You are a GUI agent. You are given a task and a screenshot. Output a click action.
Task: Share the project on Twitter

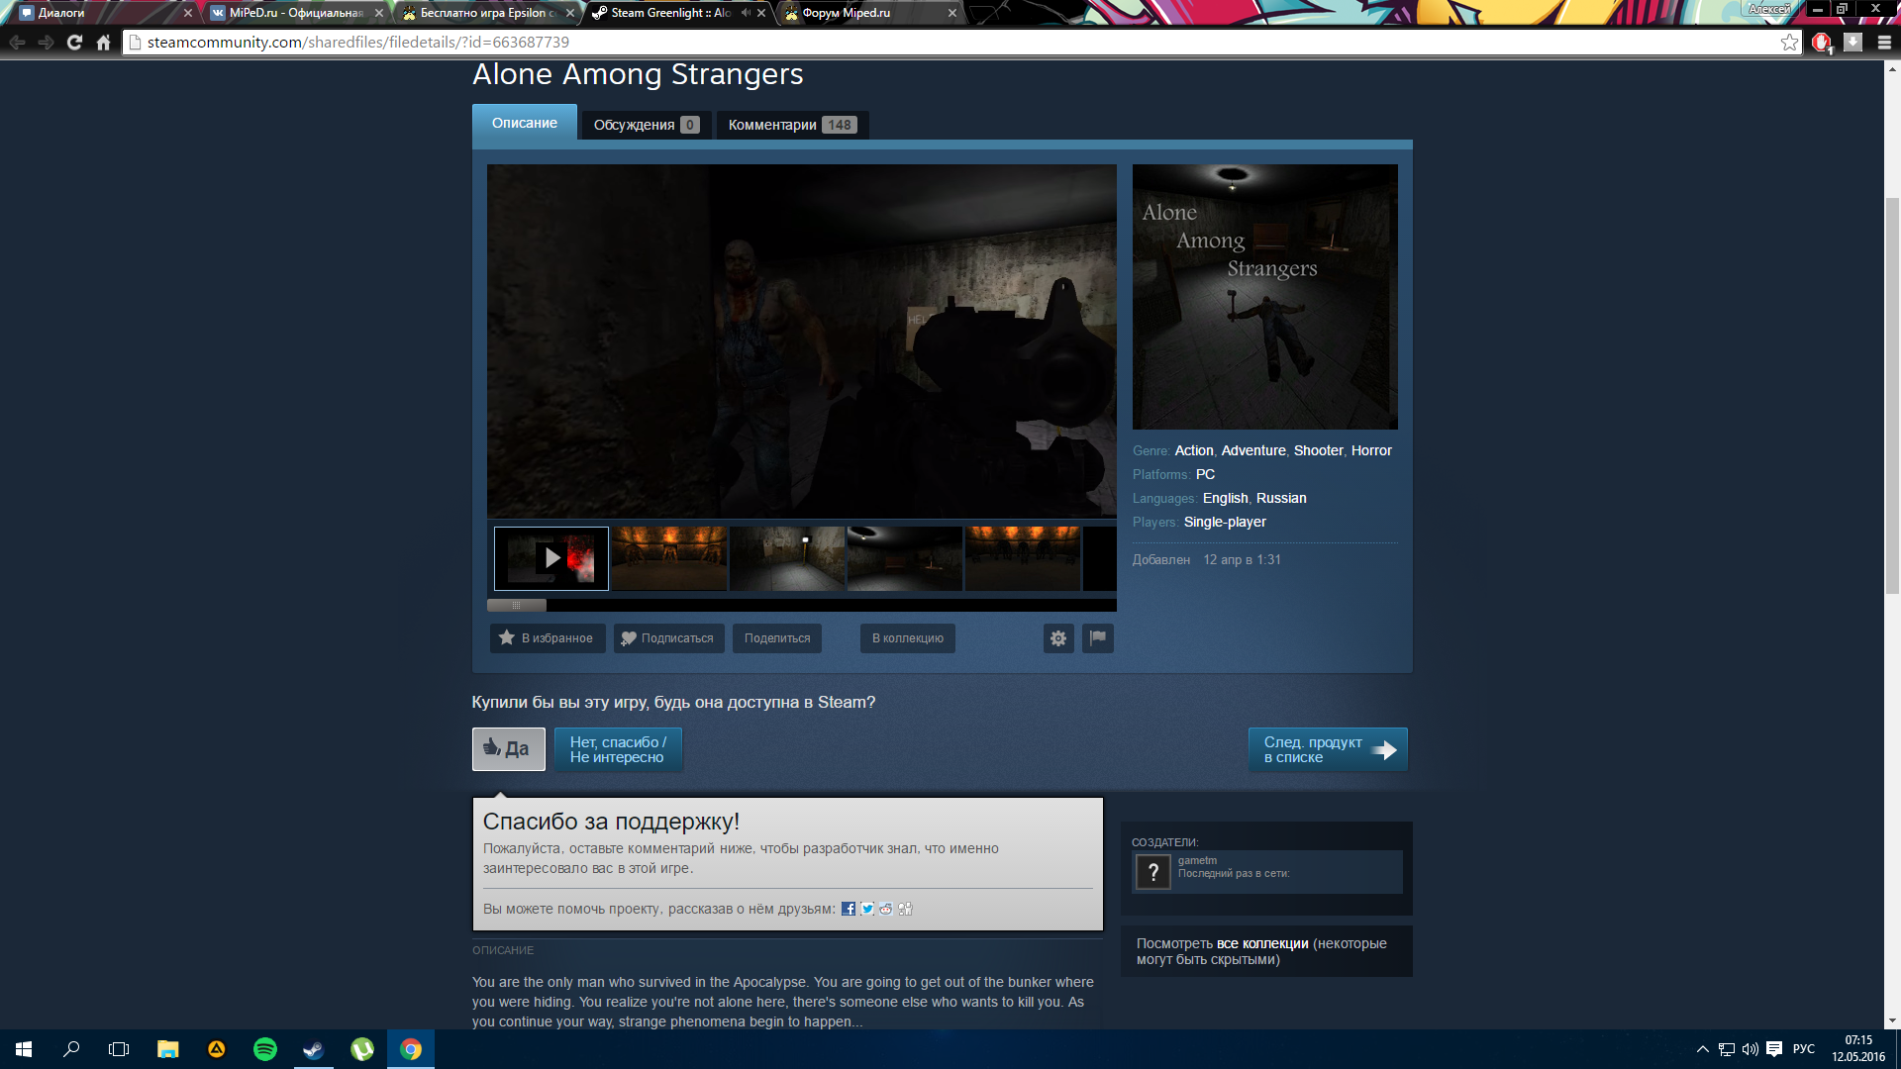point(867,909)
